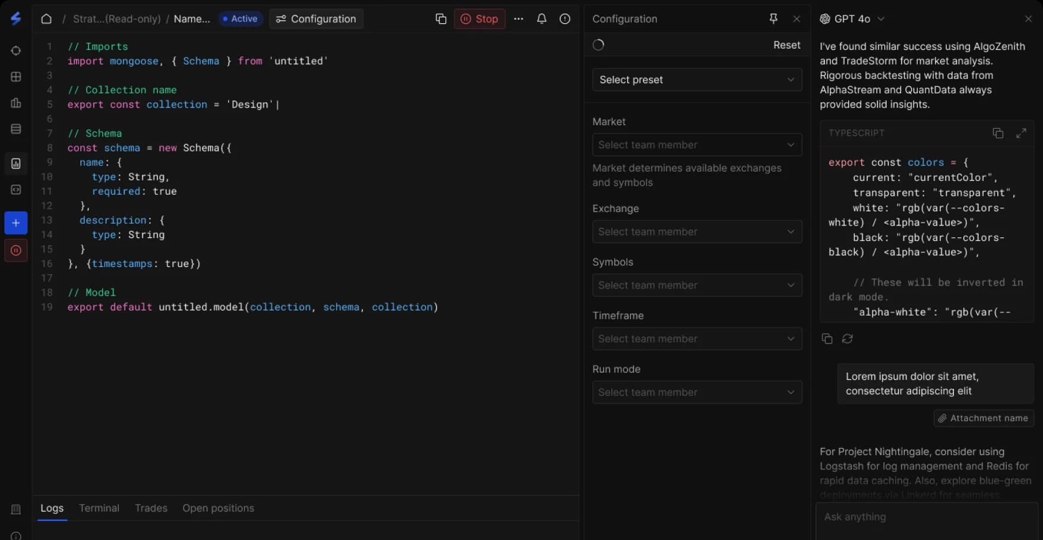Open the crosshair target sidebar icon

[16, 50]
